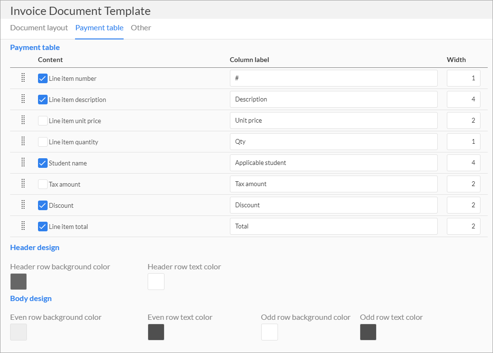Viewport: 493px width, 353px height.
Task: Click width field for Line item quantity row
Action: 464,141
